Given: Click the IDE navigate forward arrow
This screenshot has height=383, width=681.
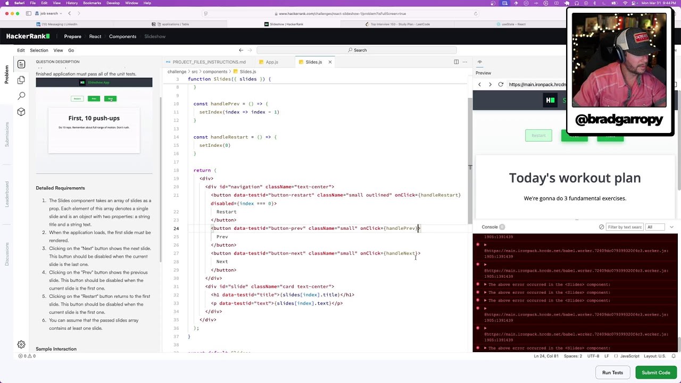Looking at the screenshot, I should 250,50.
